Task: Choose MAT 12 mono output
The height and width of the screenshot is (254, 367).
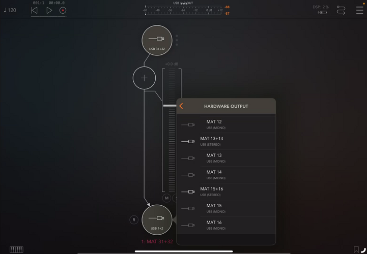Action: [x=226, y=124]
